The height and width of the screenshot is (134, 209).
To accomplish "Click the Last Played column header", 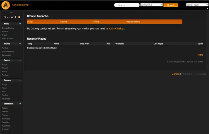I will tap(158, 44).
